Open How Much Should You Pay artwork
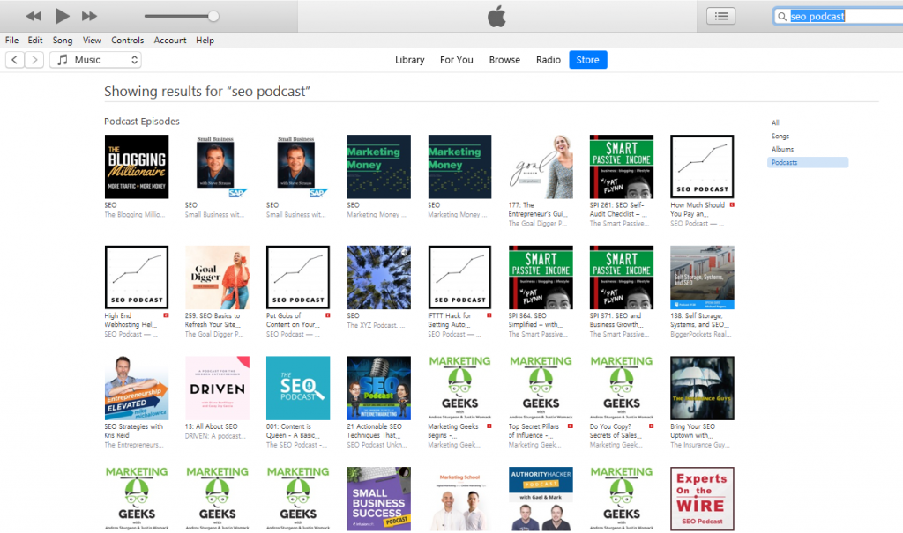903x533 pixels. (702, 167)
